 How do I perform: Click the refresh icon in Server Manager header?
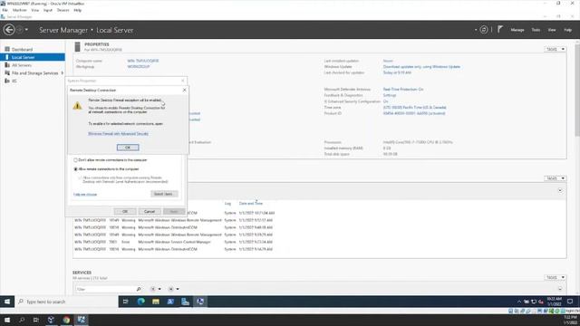pyautogui.click(x=483, y=30)
